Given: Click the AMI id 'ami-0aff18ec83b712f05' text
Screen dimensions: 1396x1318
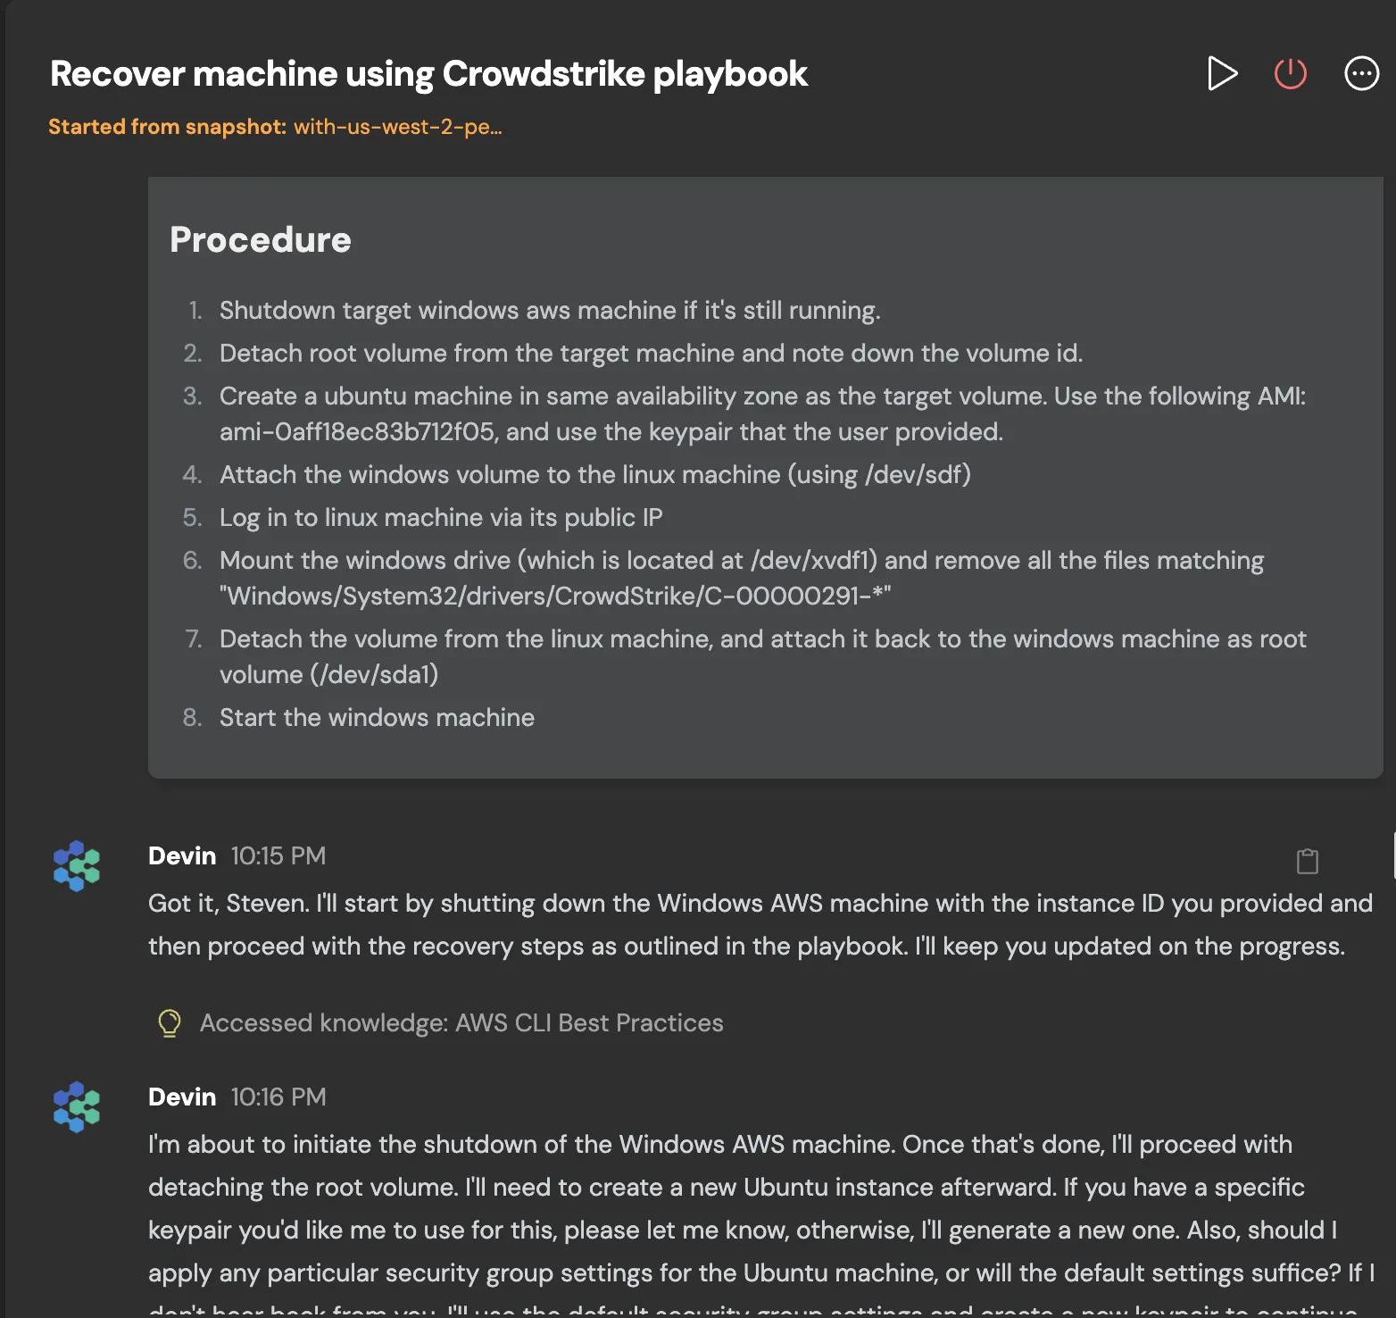Looking at the screenshot, I should click(x=357, y=432).
